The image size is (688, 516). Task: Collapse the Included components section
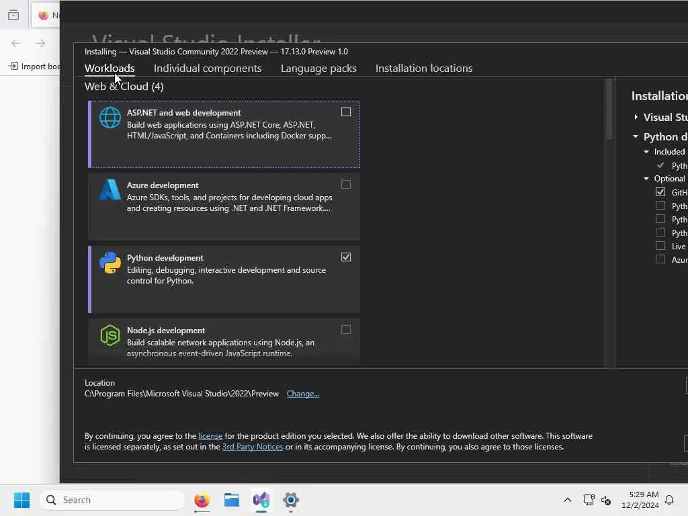pyautogui.click(x=646, y=151)
